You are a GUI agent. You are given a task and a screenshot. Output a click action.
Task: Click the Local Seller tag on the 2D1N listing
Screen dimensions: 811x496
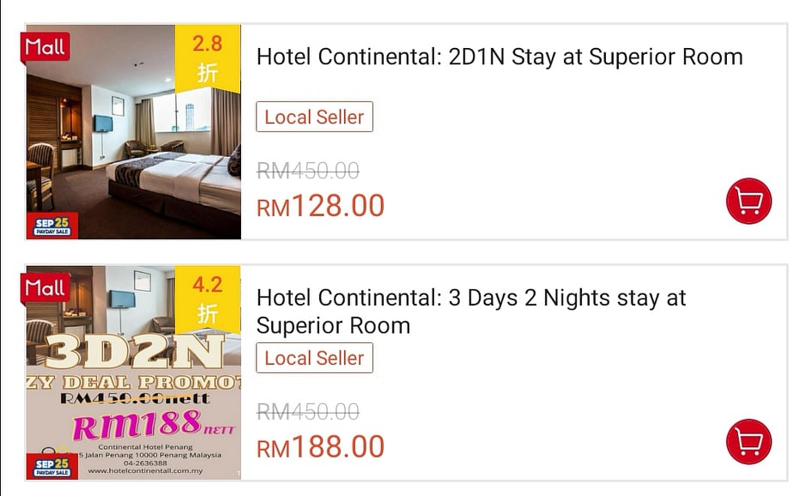coord(314,118)
